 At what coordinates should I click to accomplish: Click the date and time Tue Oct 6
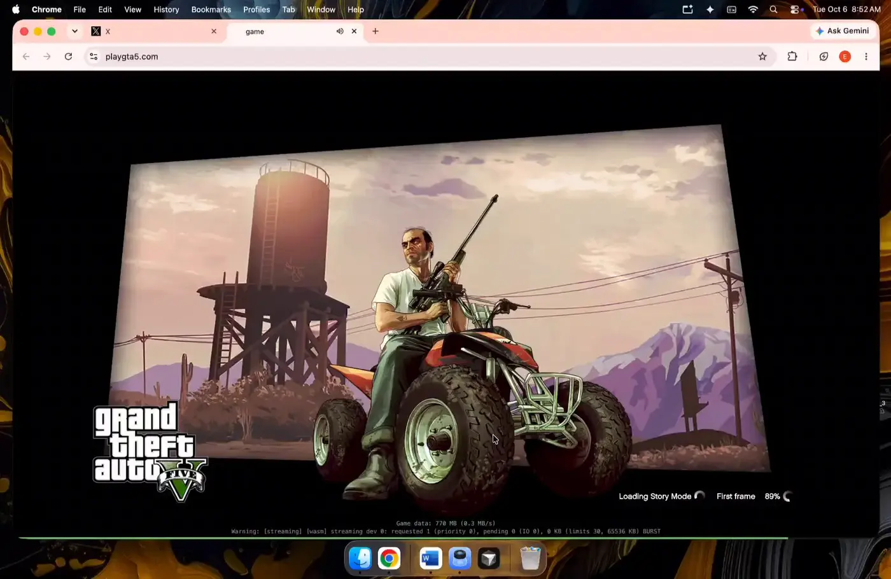point(846,10)
